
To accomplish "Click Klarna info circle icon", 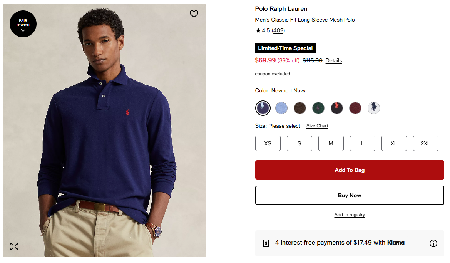I will pyautogui.click(x=433, y=243).
